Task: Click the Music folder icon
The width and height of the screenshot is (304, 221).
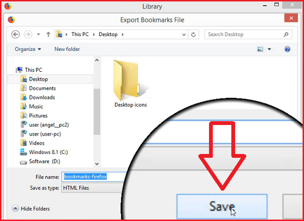Action: [23, 106]
